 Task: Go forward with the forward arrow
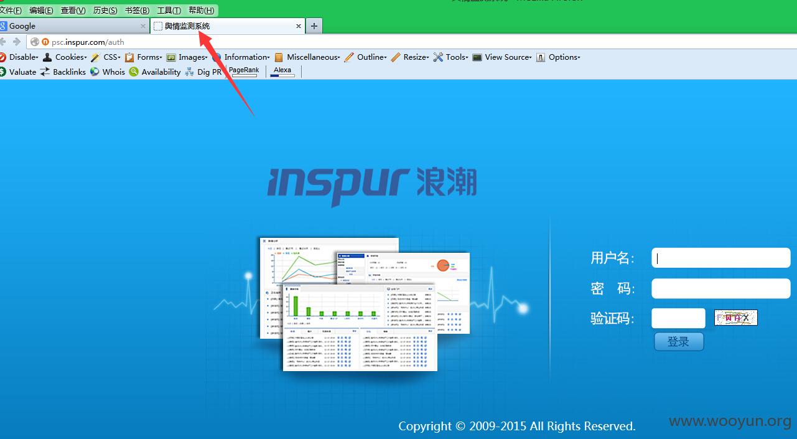(17, 42)
